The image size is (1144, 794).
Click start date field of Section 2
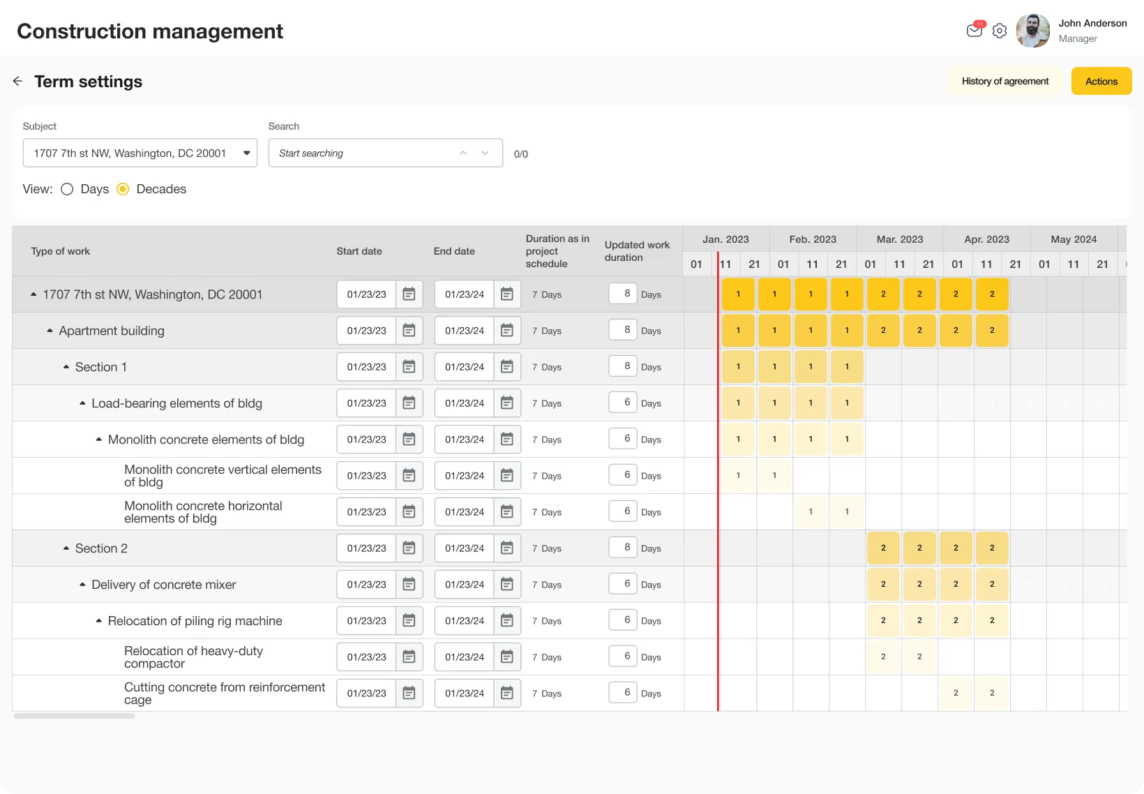[x=366, y=548]
